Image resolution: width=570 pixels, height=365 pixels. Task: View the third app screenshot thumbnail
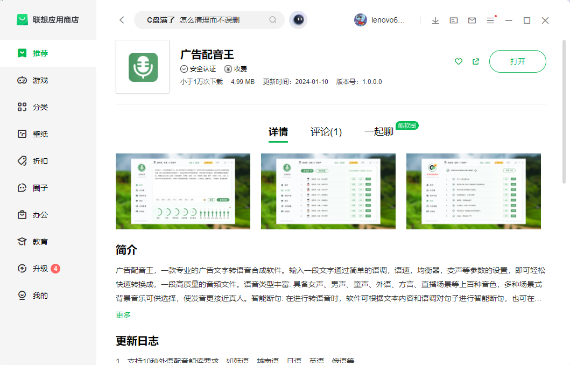click(x=474, y=191)
